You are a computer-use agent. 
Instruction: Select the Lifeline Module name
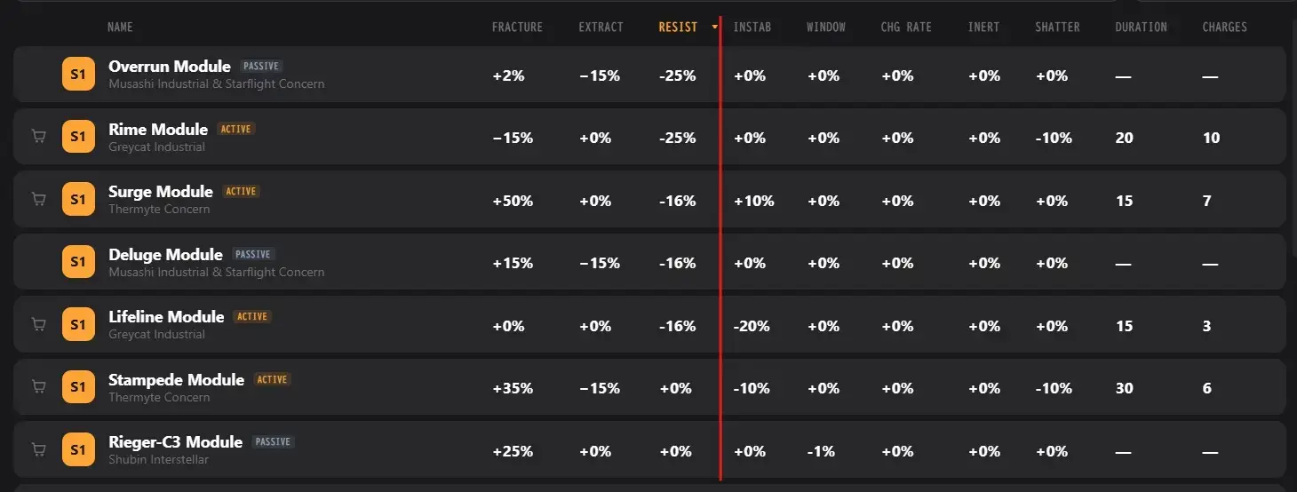pyautogui.click(x=166, y=316)
